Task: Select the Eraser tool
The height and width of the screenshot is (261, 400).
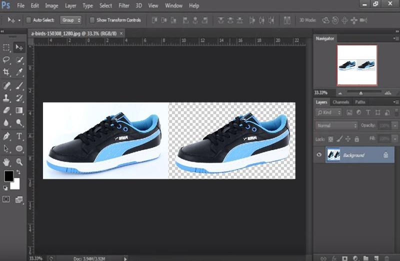Action: tap(6, 110)
